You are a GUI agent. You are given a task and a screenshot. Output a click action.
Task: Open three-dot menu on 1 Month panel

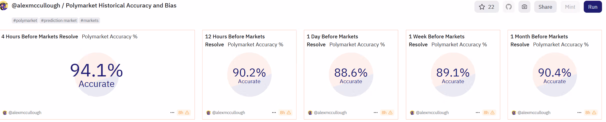579,113
